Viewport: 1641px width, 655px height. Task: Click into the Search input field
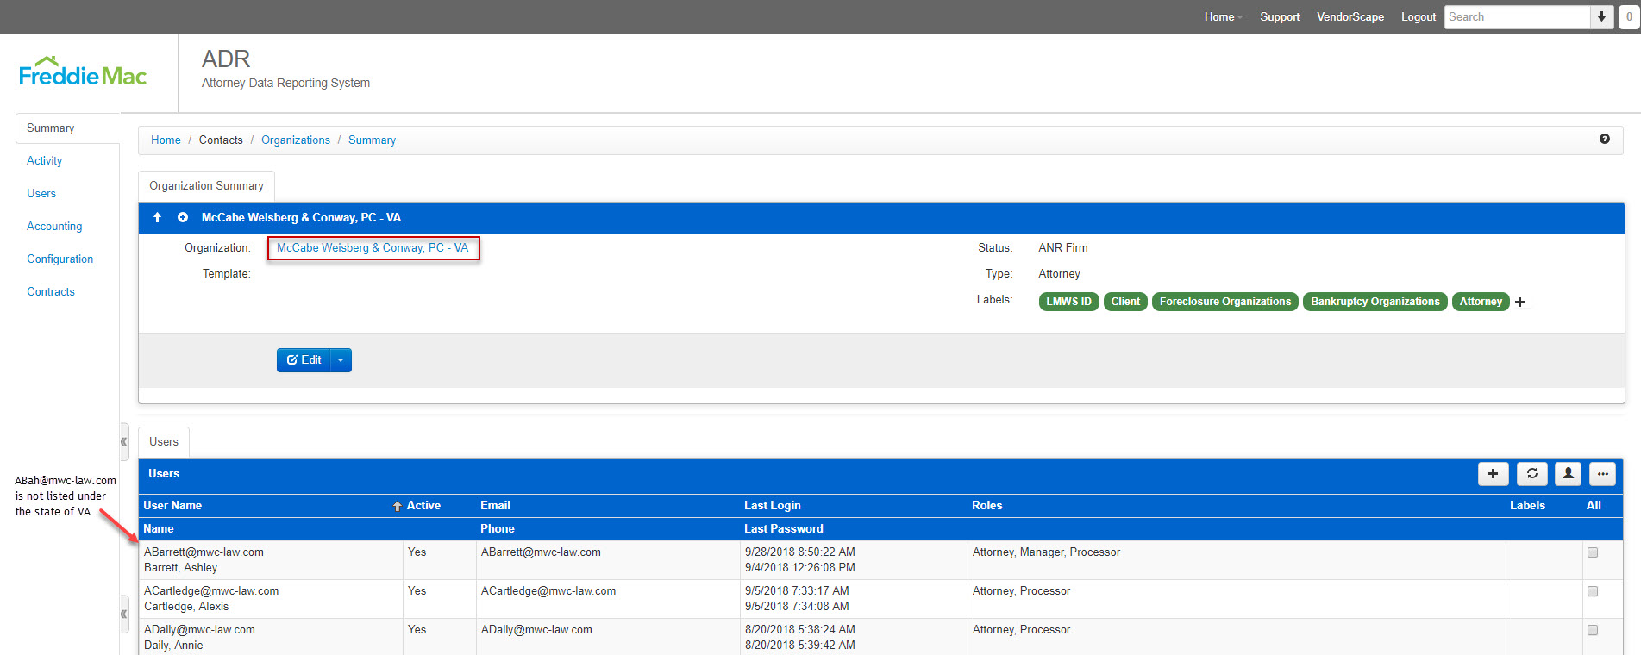(x=1517, y=17)
